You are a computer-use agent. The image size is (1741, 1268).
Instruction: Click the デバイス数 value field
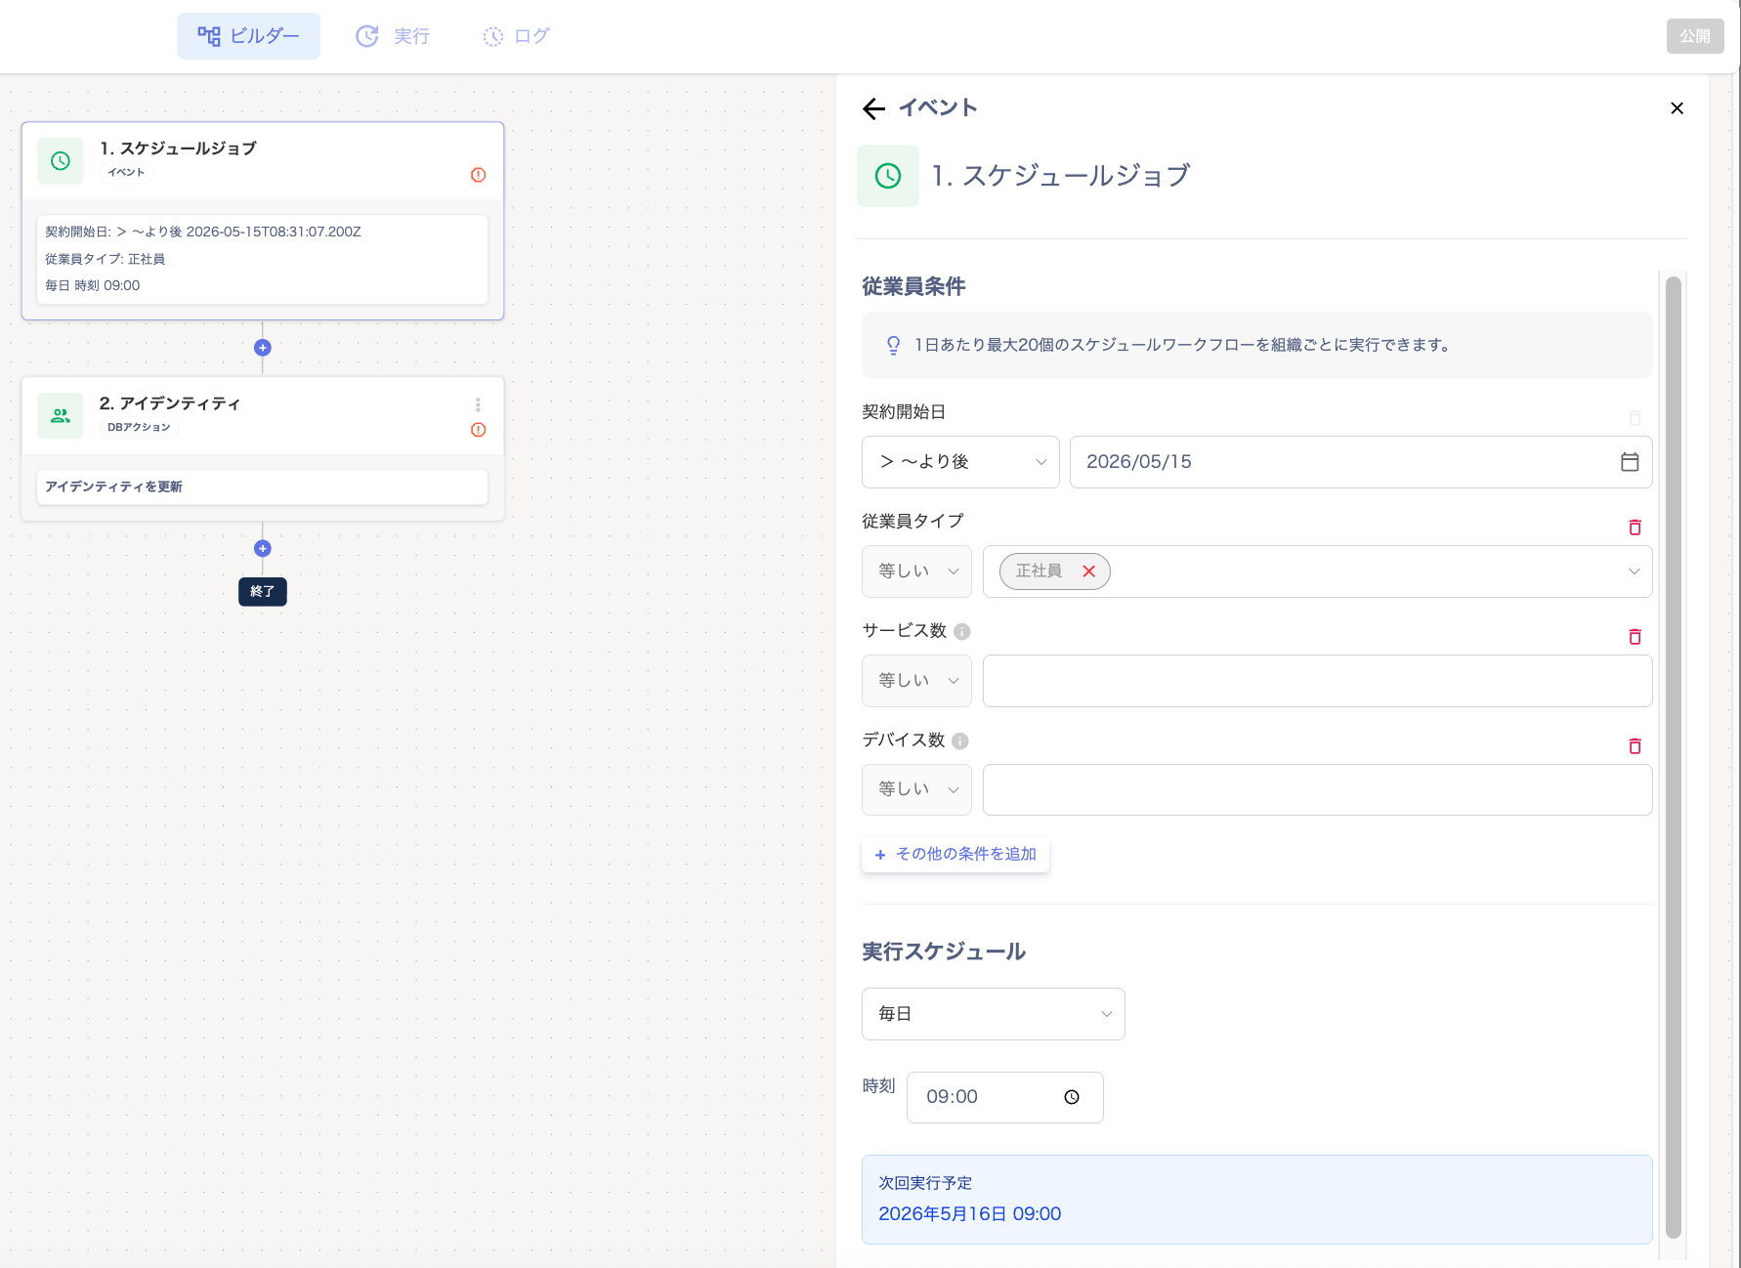tap(1317, 789)
